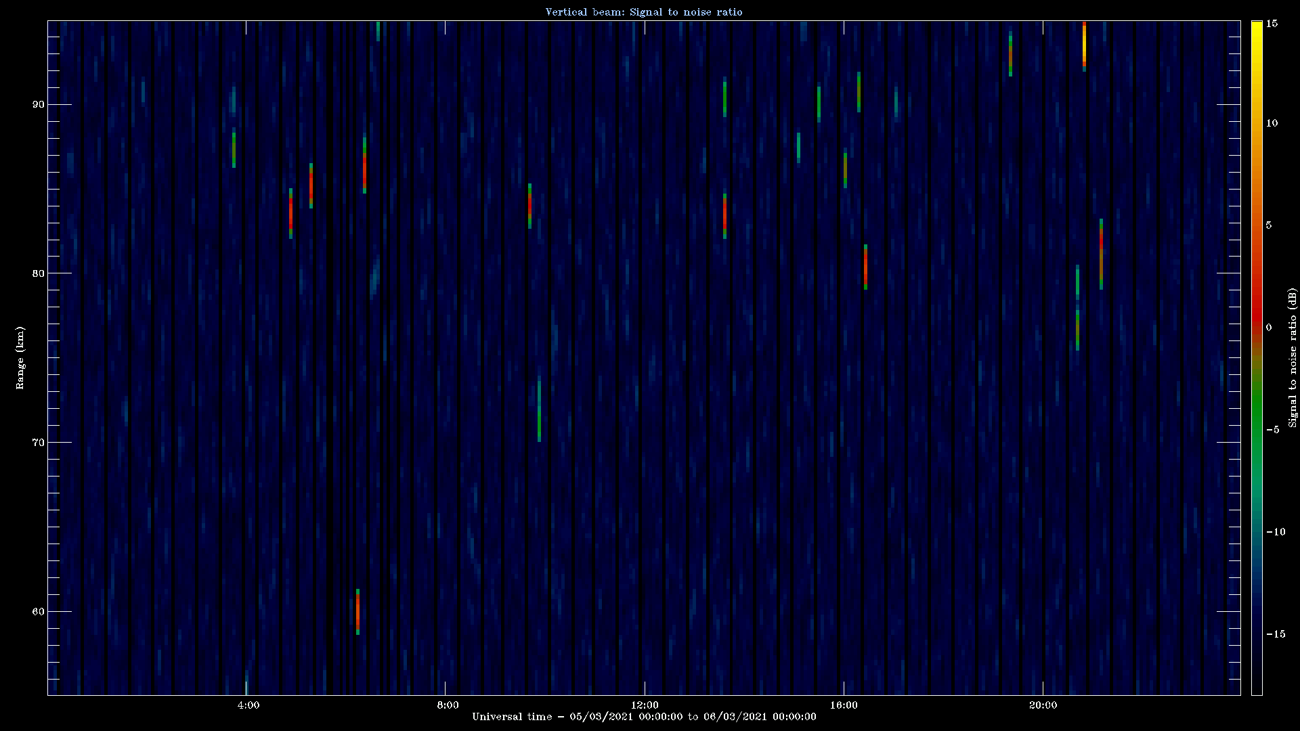Viewport: 1300px width, 731px height.
Task: Select the 80 km range tick label
Action: 38,273
